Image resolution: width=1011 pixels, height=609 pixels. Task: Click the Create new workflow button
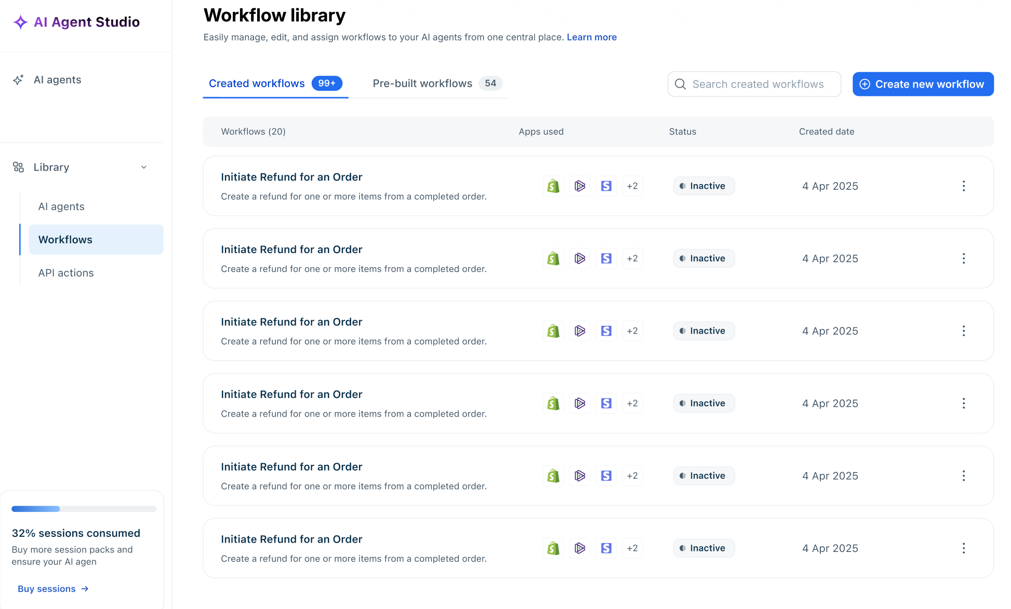(923, 84)
